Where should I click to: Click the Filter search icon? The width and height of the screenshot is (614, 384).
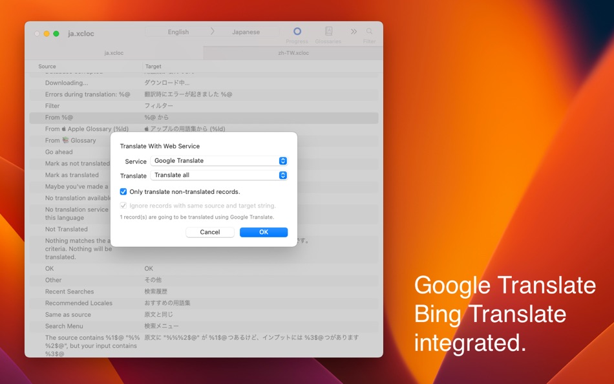pyautogui.click(x=369, y=31)
